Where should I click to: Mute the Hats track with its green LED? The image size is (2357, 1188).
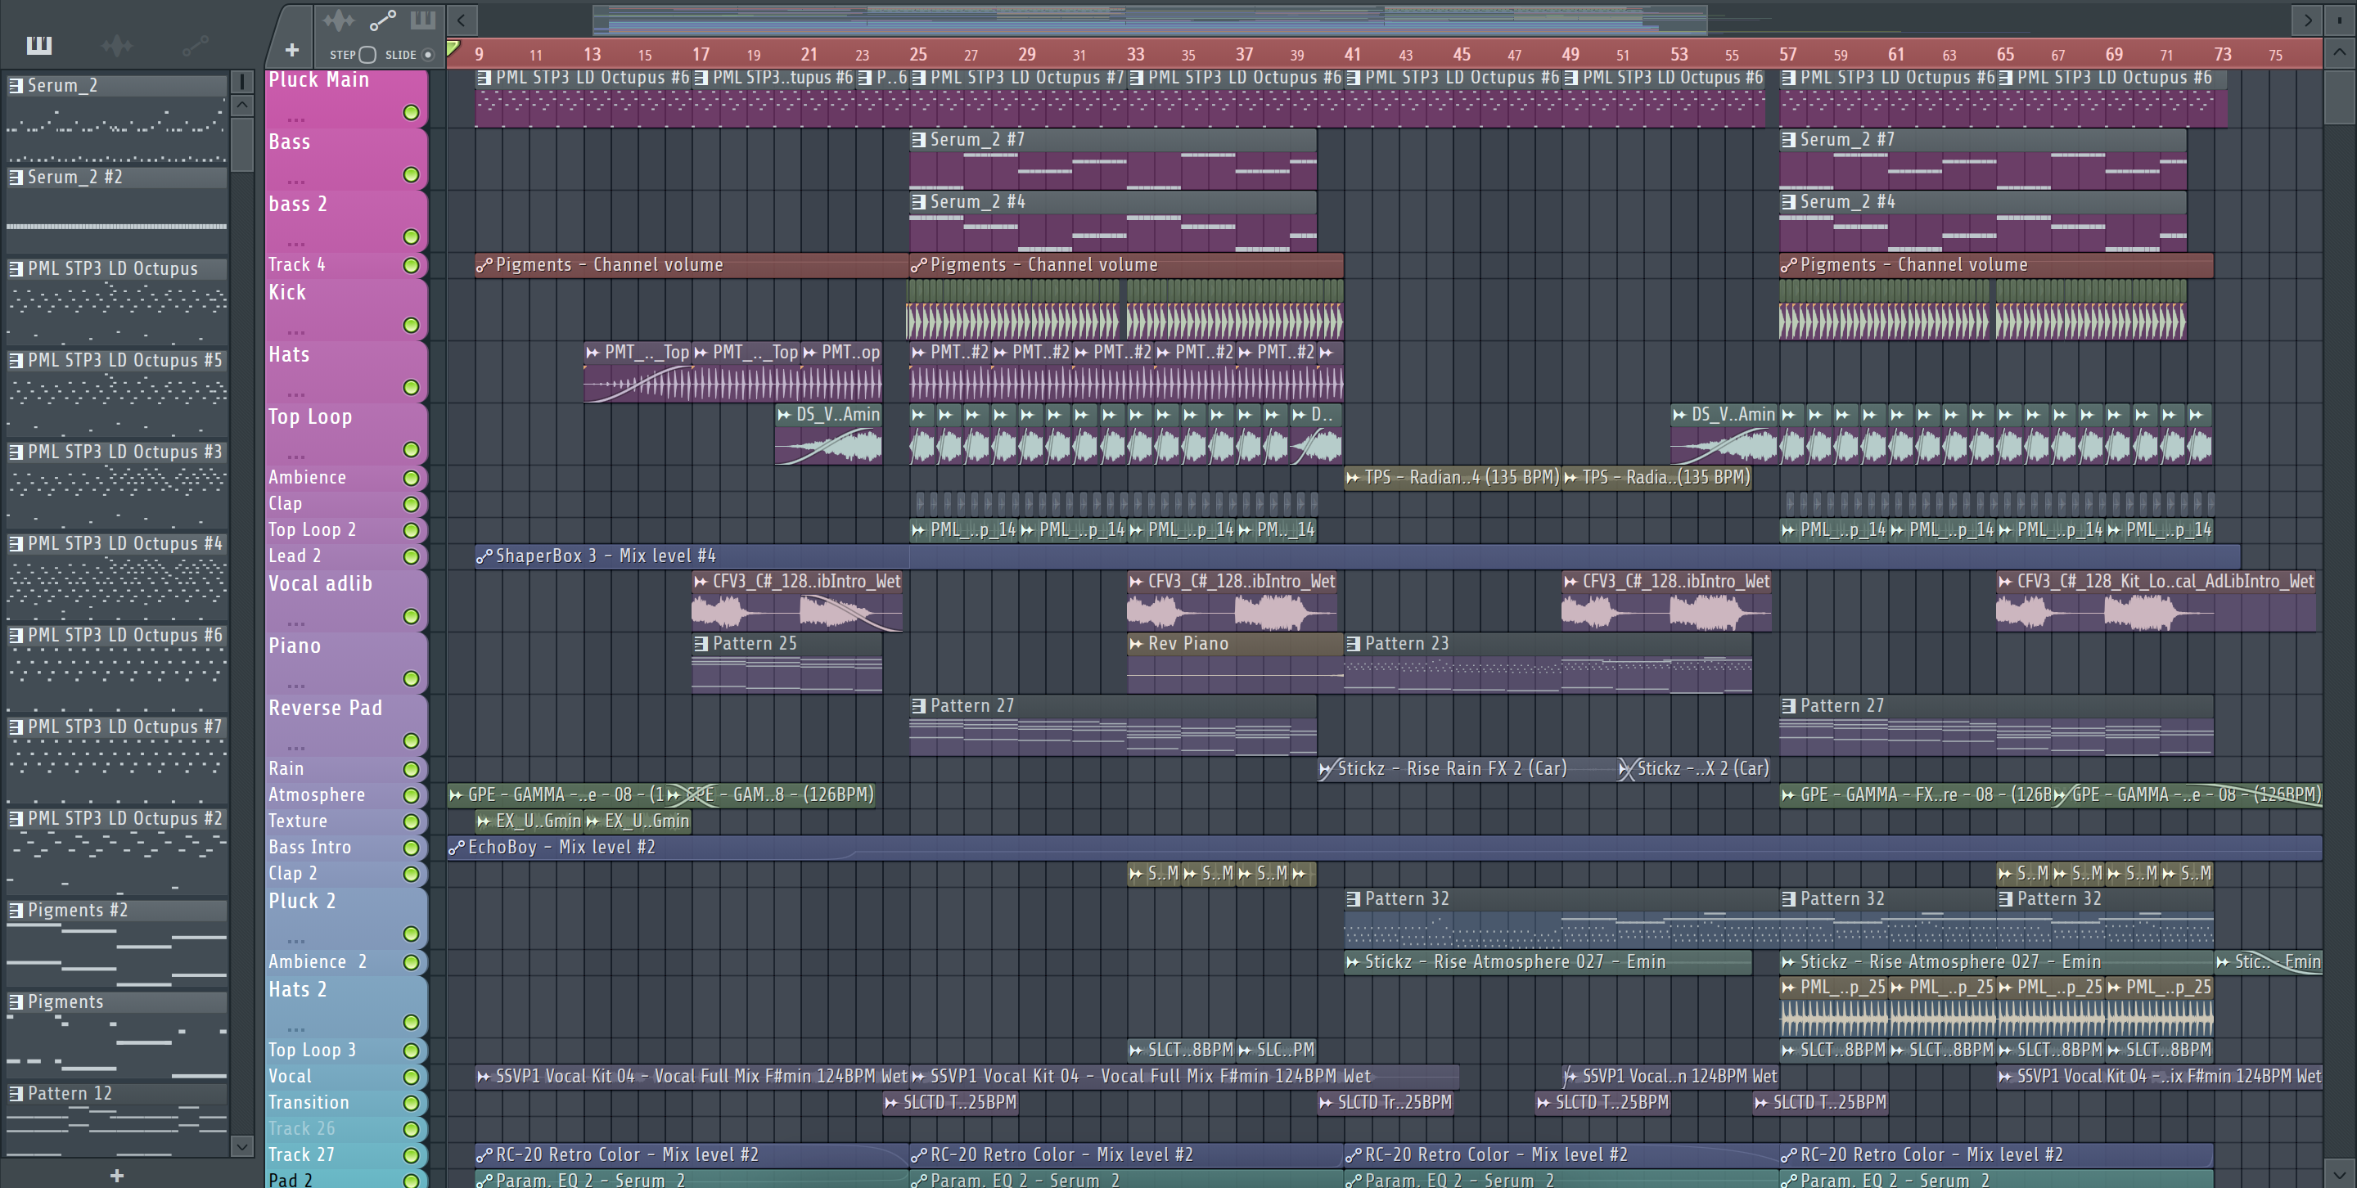(411, 388)
